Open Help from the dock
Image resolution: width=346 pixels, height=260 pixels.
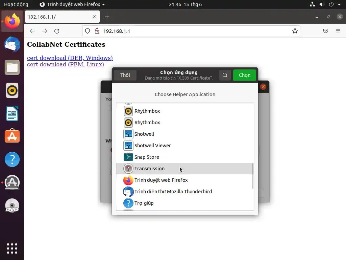click(12, 159)
